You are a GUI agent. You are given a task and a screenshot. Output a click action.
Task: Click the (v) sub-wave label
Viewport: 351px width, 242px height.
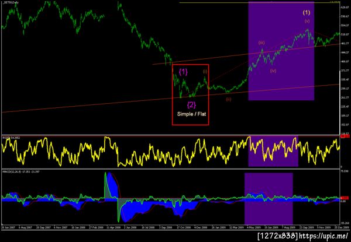click(x=307, y=21)
